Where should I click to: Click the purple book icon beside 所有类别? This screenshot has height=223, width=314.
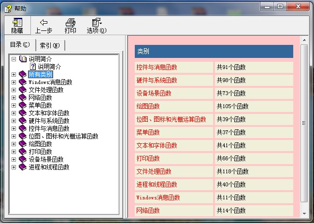pyautogui.click(x=23, y=74)
